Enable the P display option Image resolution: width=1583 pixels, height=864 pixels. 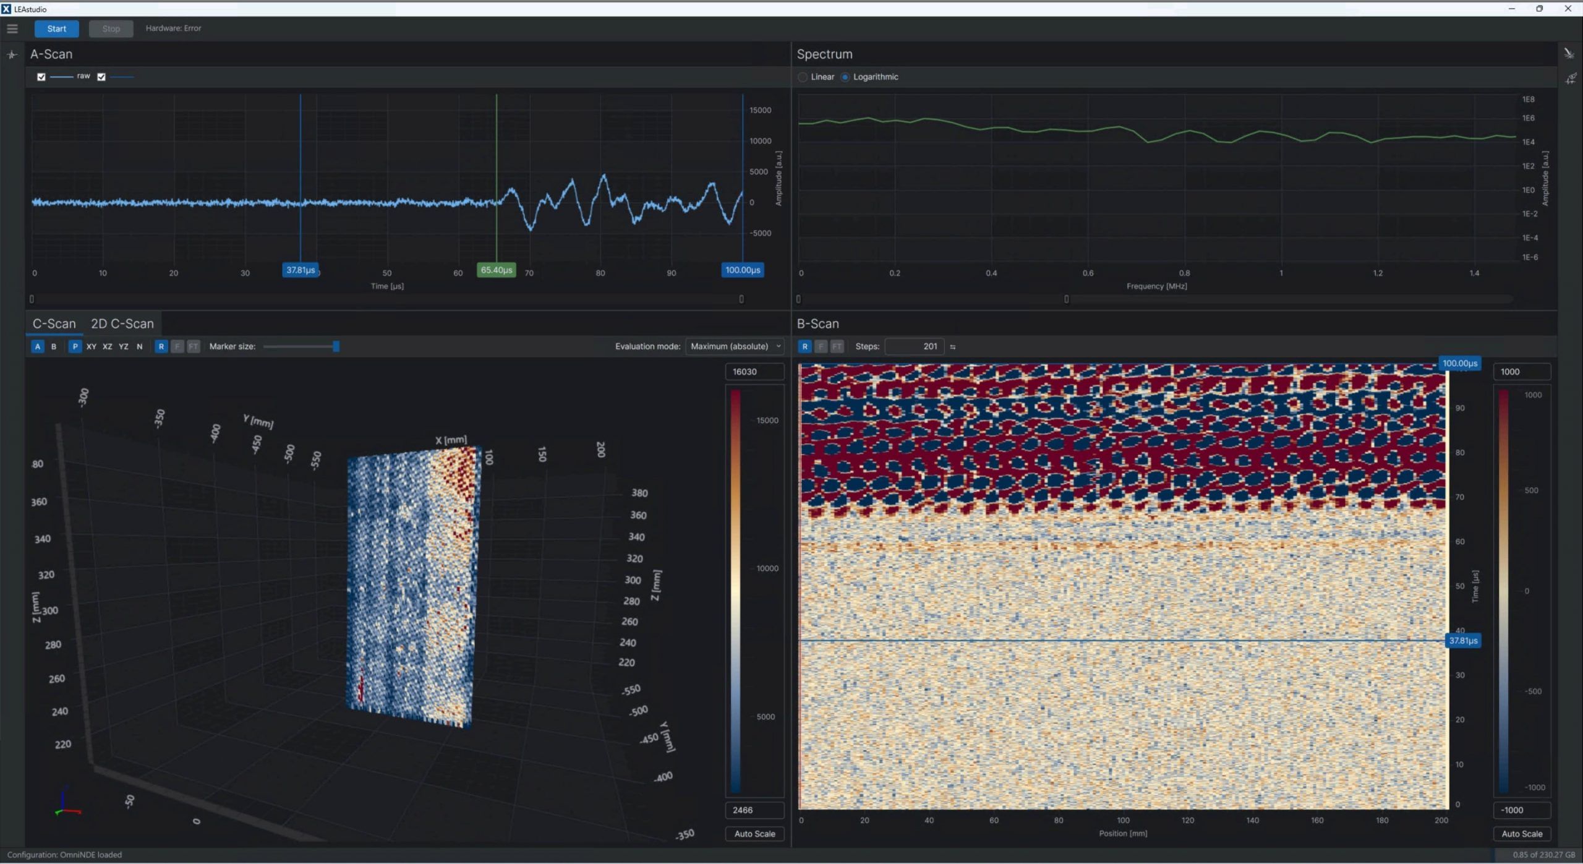74,346
